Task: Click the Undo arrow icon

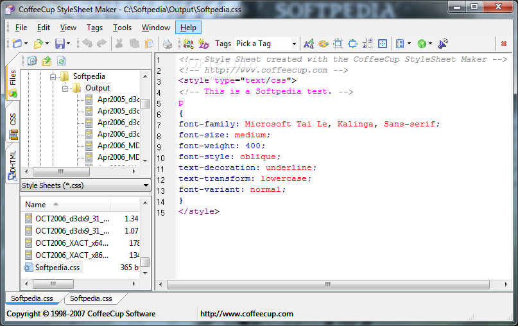Action: point(87,43)
